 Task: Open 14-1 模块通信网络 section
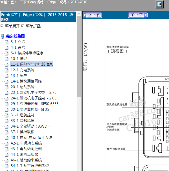(x=26, y=81)
